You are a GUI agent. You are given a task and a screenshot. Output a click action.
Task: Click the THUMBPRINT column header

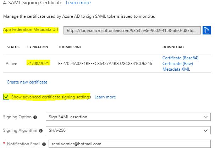point(69,47)
